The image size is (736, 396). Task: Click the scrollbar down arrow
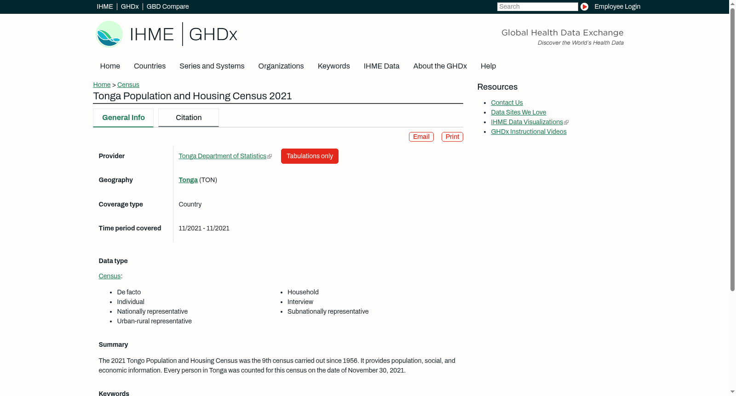click(732, 392)
